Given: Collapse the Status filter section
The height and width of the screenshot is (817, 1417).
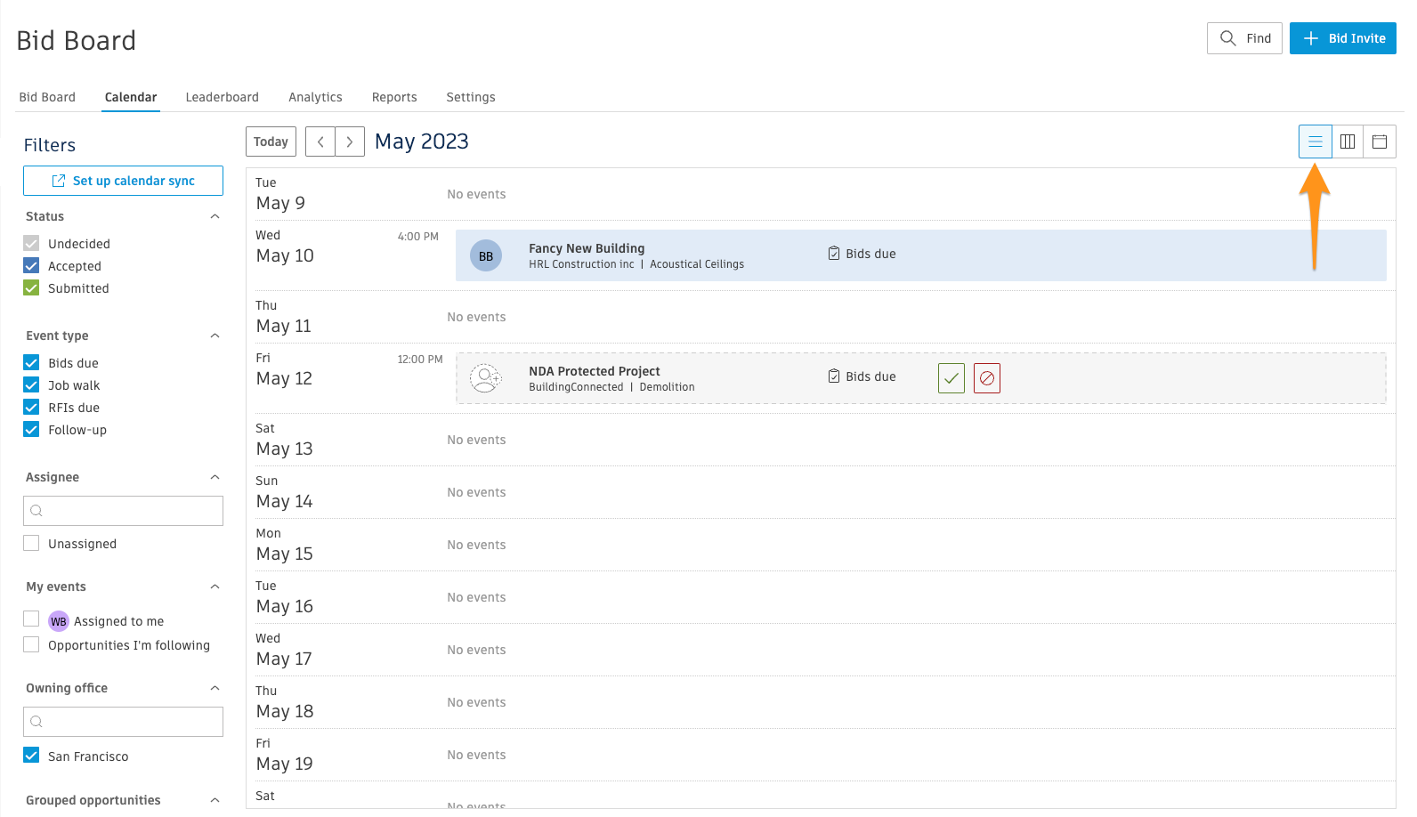Looking at the screenshot, I should (x=215, y=216).
